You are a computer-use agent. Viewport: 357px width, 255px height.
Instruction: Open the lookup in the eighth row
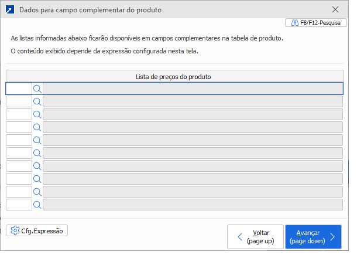click(37, 179)
